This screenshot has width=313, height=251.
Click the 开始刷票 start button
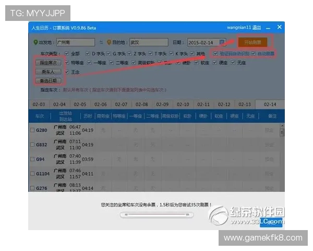(252, 42)
